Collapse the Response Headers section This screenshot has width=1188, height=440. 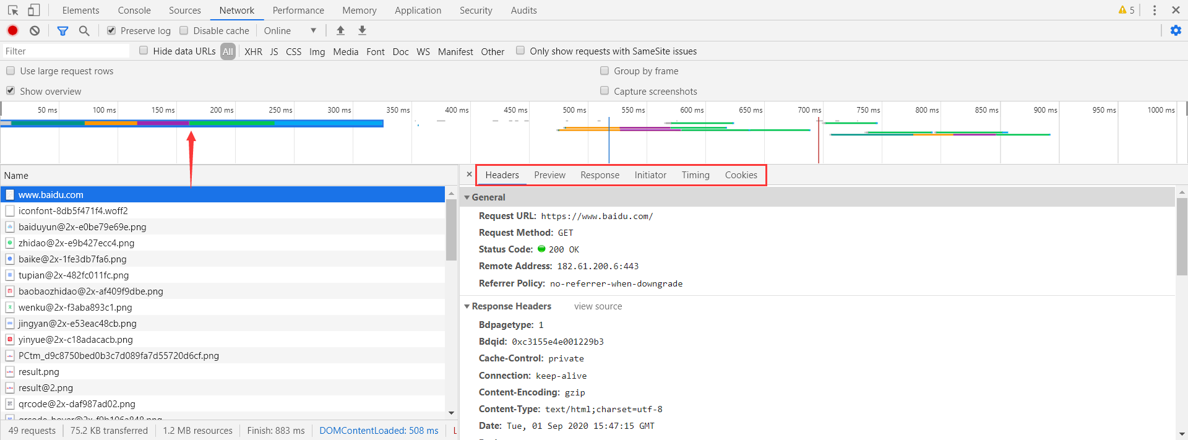(x=467, y=306)
